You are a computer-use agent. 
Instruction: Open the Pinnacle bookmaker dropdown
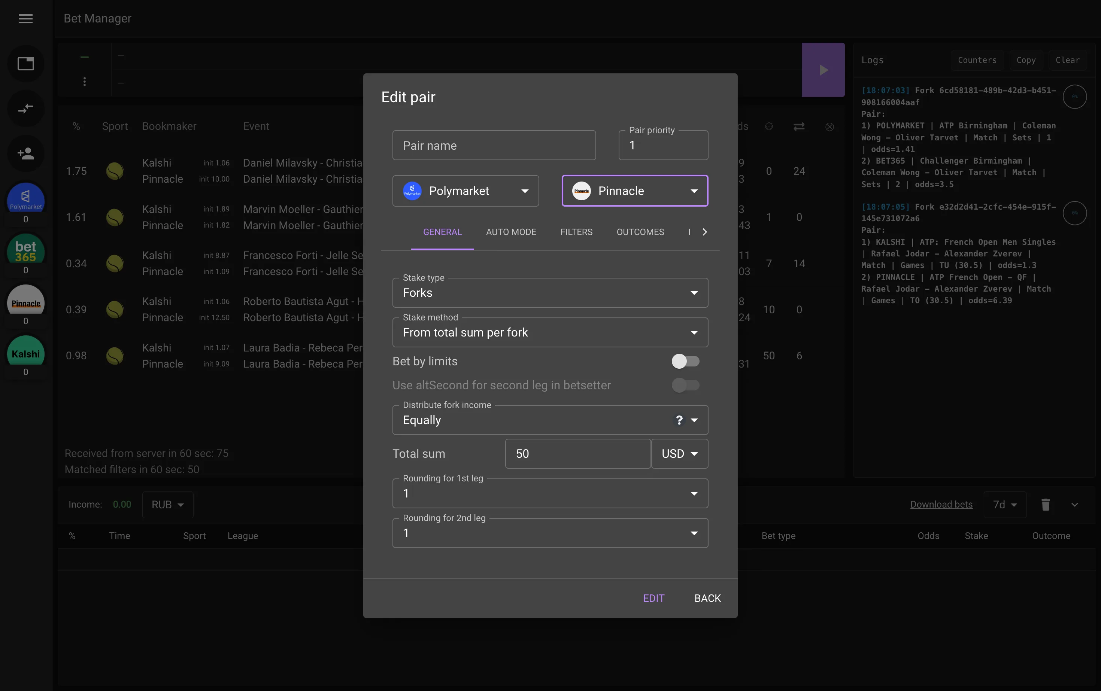point(635,191)
